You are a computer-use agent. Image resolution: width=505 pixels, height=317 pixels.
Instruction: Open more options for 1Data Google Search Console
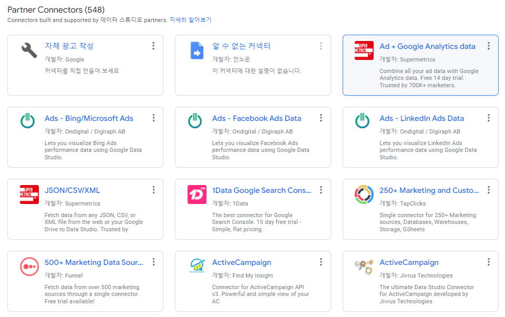pyautogui.click(x=321, y=190)
